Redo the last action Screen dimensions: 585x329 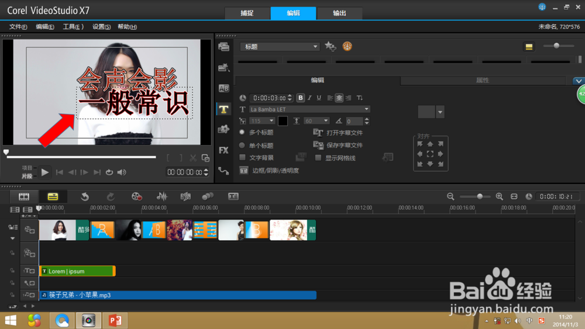click(x=111, y=196)
